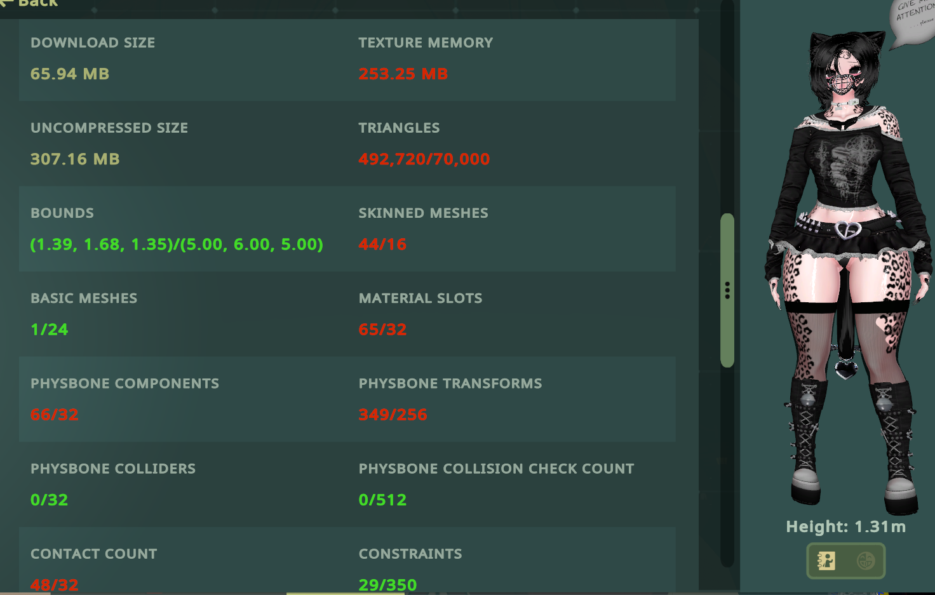
Task: Select the grinning face preview icon
Action: point(866,561)
